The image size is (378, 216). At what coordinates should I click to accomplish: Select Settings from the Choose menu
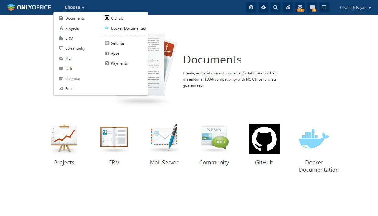click(115, 43)
